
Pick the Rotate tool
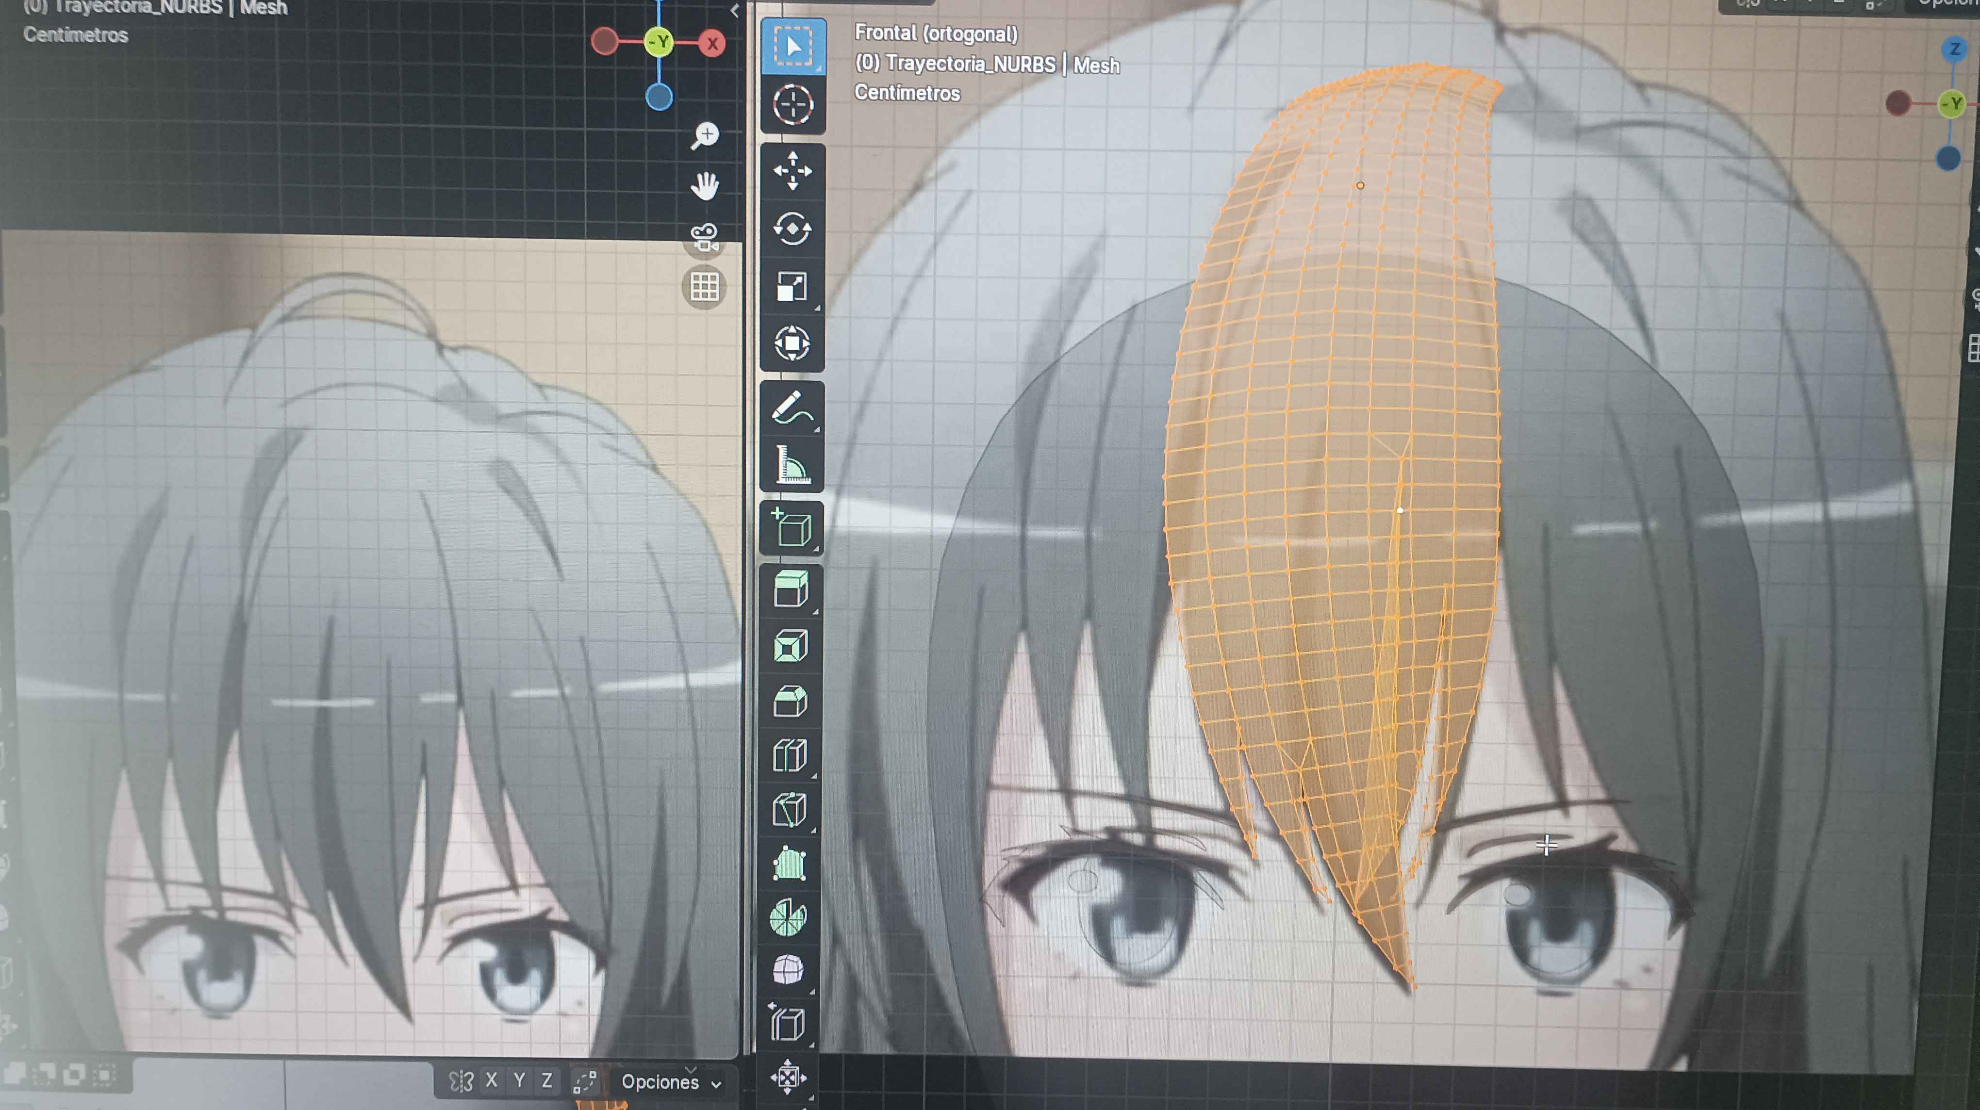pyautogui.click(x=792, y=229)
